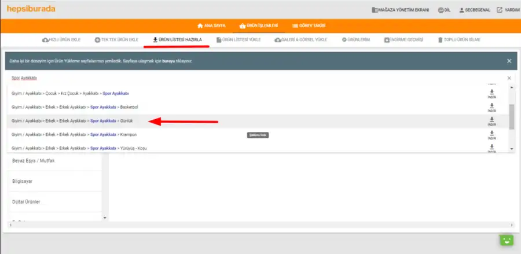Download template for Krampon category
This screenshot has height=254, width=521.
[491, 135]
